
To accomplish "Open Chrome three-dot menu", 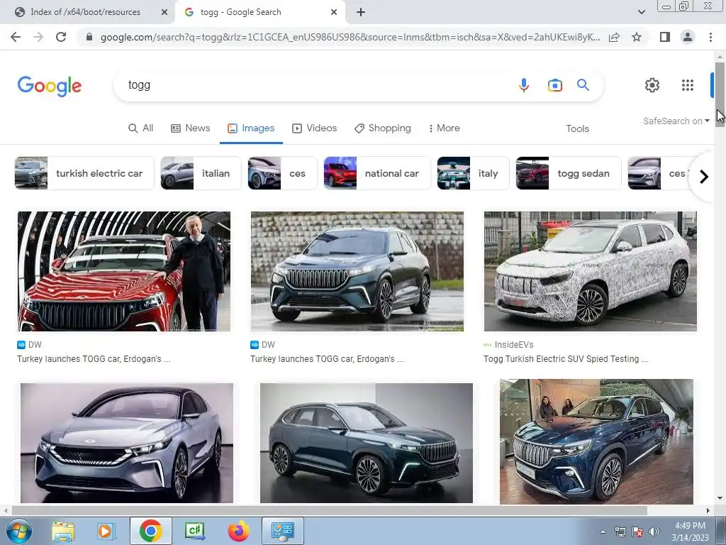I will 710,37.
